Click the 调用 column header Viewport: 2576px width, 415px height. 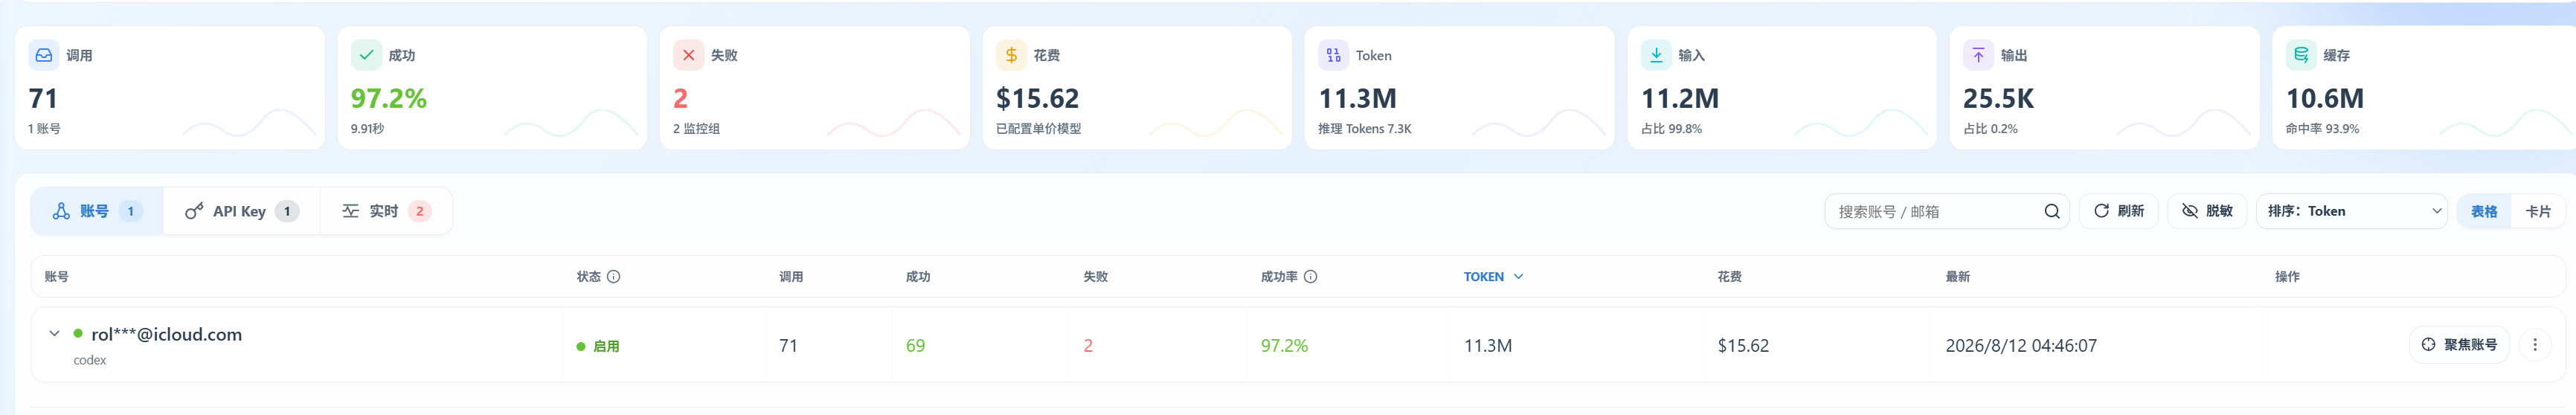click(791, 277)
